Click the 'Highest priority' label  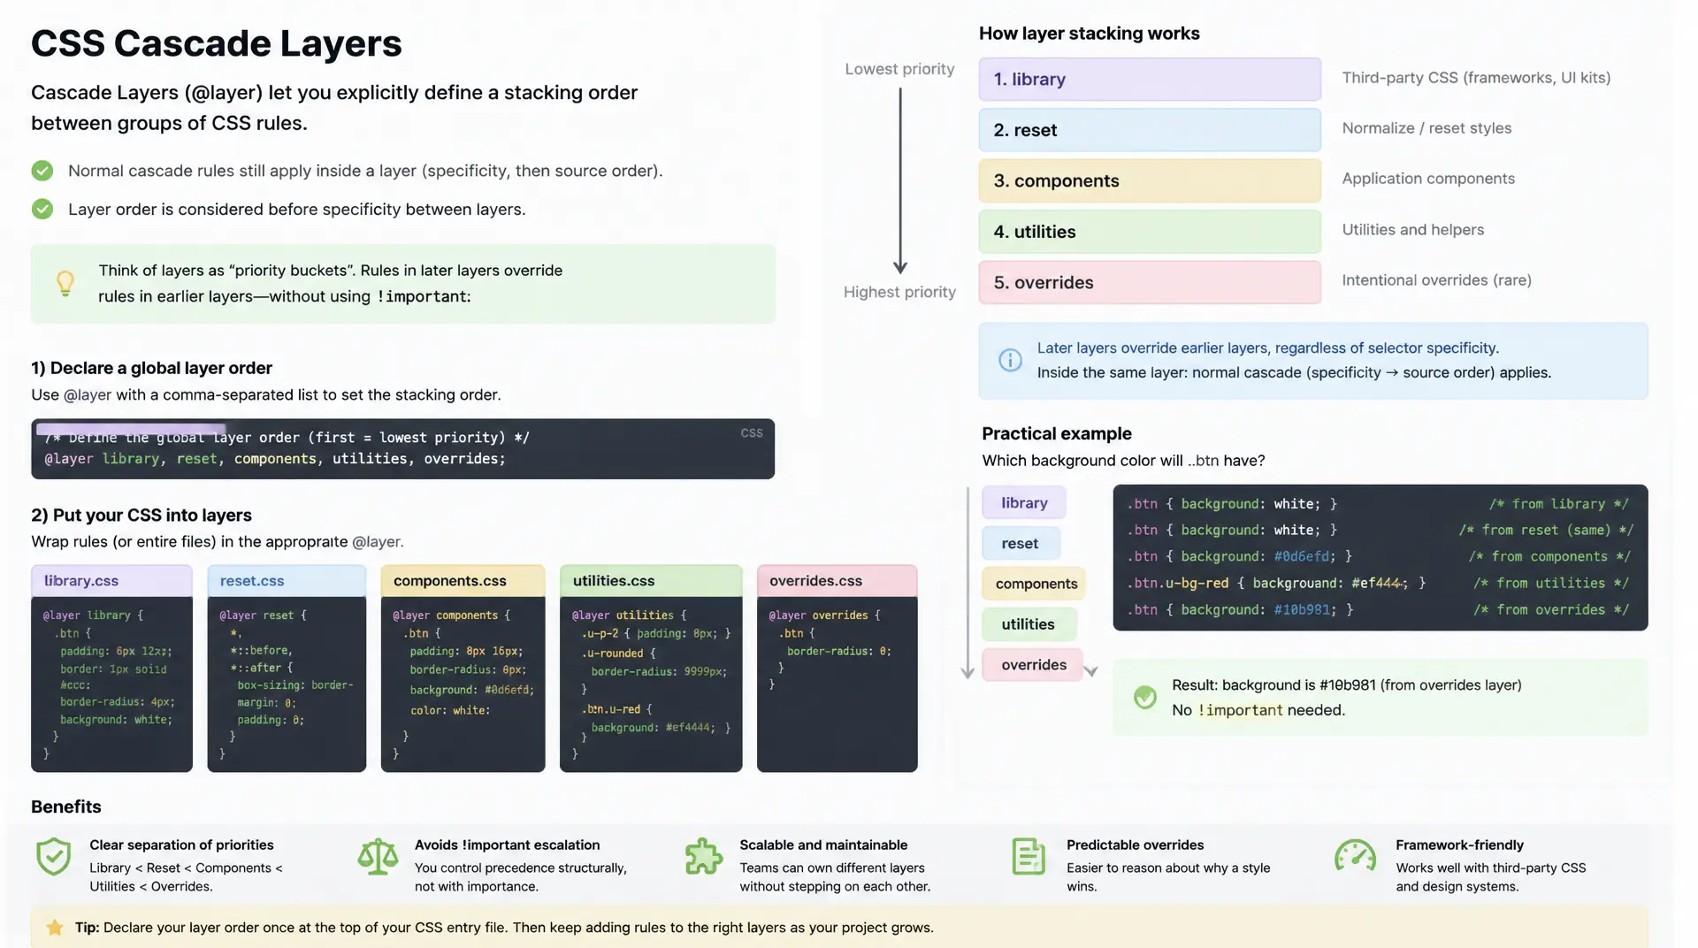coord(899,292)
